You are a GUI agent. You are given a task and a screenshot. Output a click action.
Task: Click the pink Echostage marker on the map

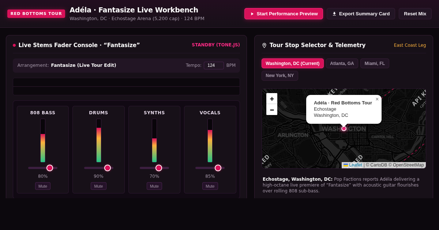click(x=344, y=129)
